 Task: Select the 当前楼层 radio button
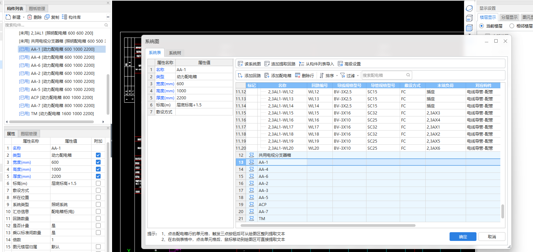tap(482, 26)
